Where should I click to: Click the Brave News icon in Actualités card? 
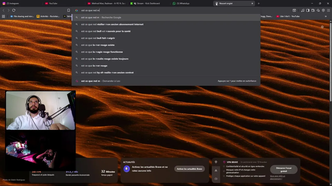[127, 169]
